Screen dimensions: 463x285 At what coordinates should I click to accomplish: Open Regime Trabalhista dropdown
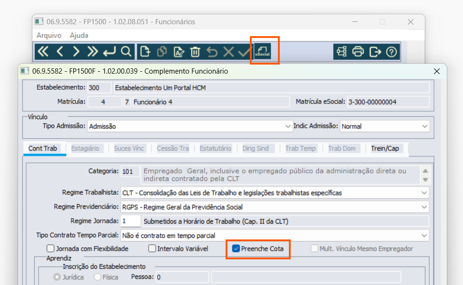click(x=424, y=193)
